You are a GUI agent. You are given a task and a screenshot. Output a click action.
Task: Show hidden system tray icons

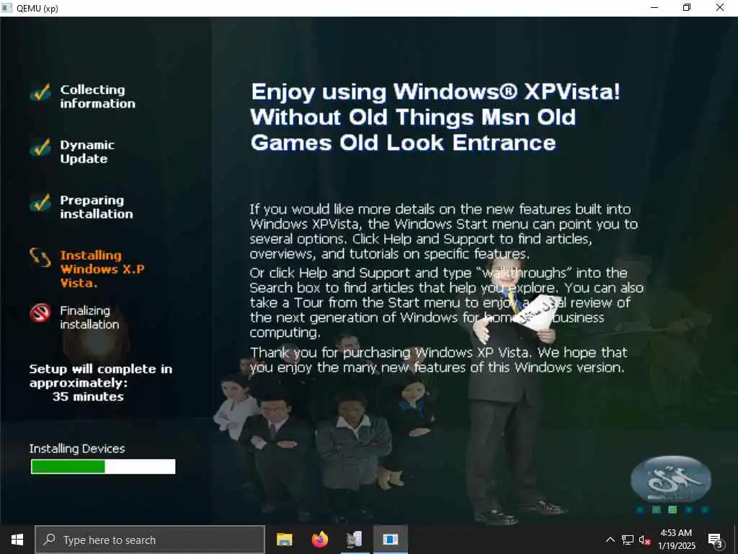[x=610, y=540]
